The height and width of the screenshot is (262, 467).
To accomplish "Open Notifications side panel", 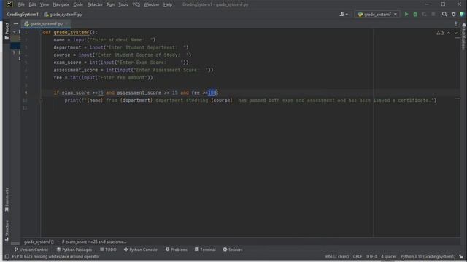I will [x=463, y=37].
